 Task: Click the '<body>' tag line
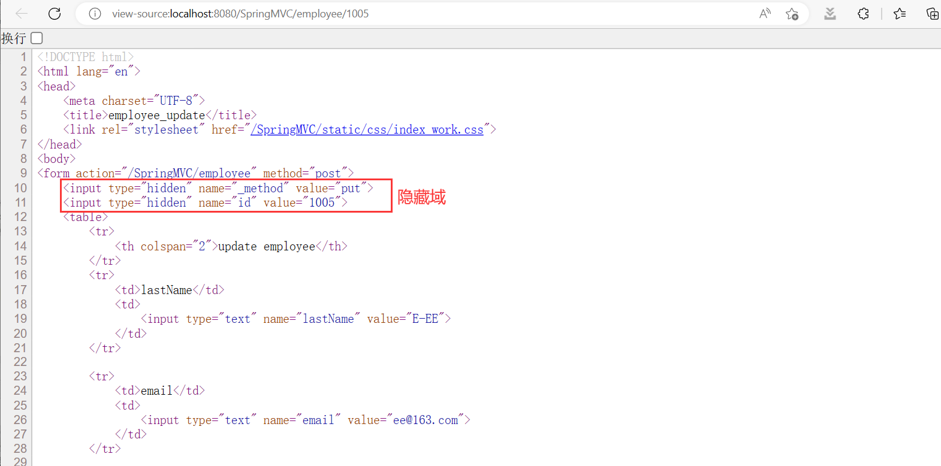(56, 159)
